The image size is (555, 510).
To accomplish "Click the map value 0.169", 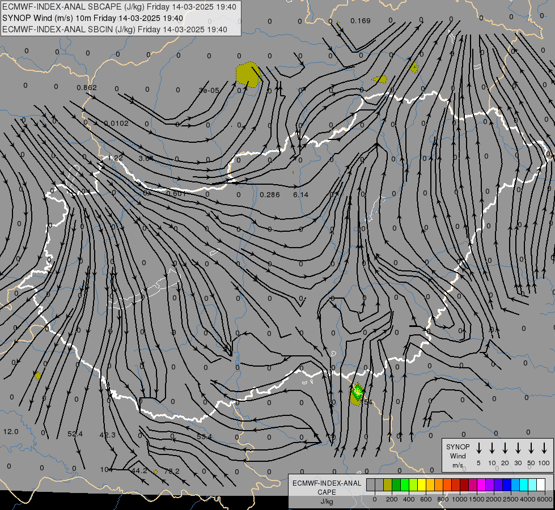I will pos(361,21).
